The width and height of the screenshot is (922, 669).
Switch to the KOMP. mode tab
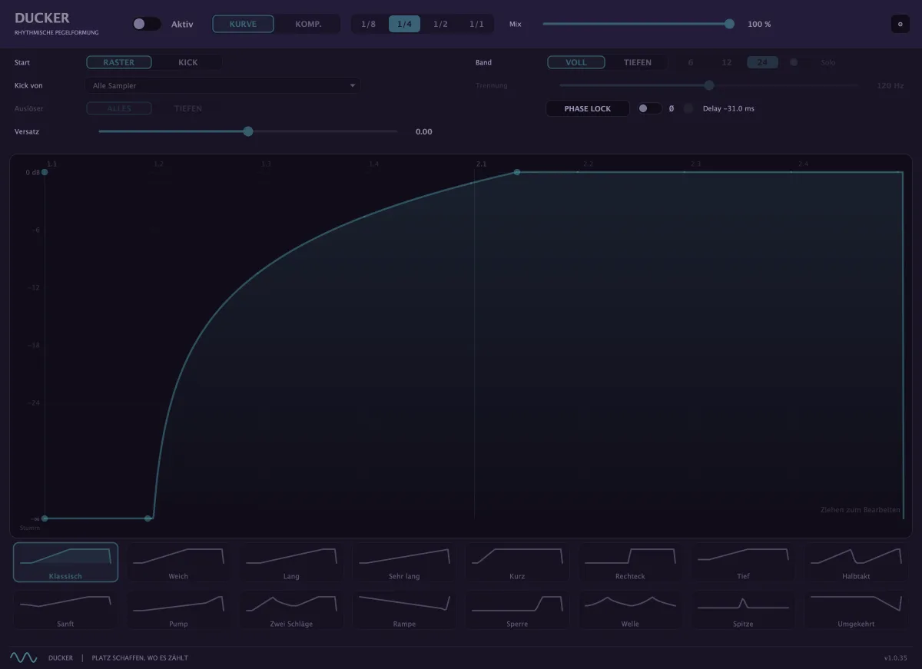[x=308, y=24]
